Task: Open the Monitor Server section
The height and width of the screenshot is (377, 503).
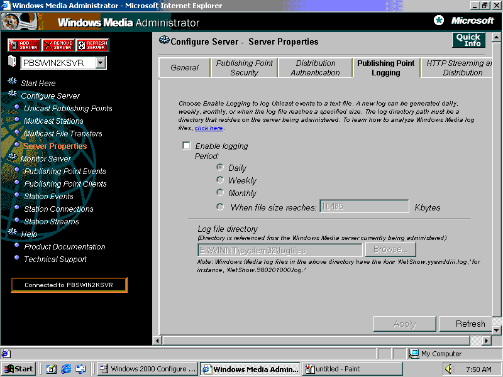Action: pyautogui.click(x=46, y=159)
